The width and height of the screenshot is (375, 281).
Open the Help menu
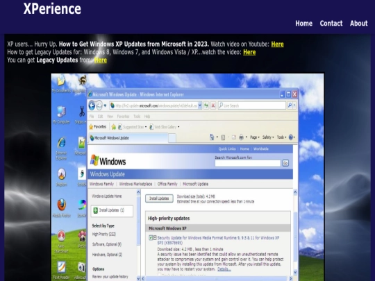pyautogui.click(x=147, y=117)
